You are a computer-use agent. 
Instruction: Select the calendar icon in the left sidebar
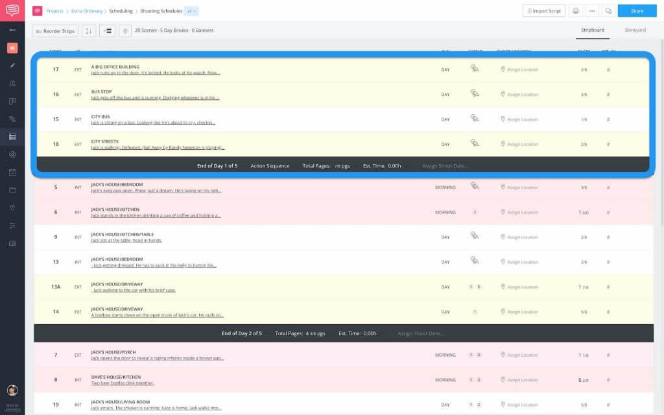[13, 173]
